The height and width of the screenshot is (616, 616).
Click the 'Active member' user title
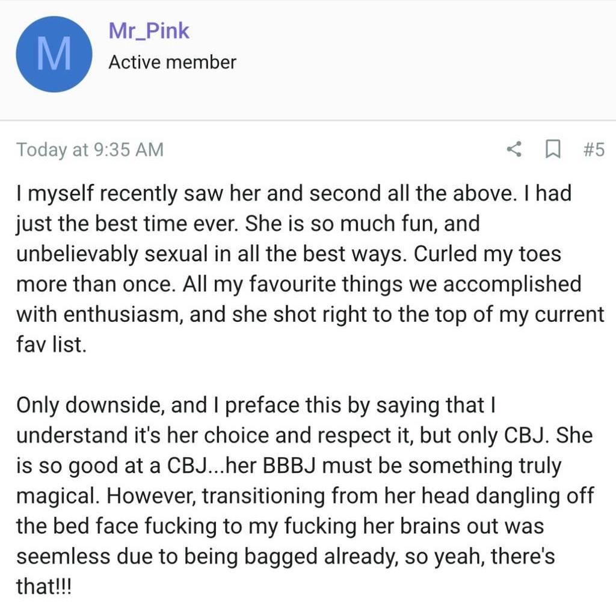[173, 62]
